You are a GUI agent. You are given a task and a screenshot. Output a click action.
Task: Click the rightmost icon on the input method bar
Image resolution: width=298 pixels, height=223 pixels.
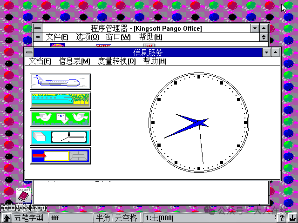tap(292, 218)
